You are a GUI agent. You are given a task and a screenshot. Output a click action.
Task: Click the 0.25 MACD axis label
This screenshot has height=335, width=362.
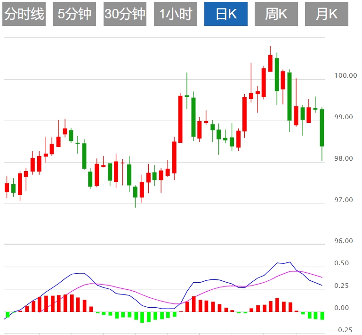tap(341, 286)
